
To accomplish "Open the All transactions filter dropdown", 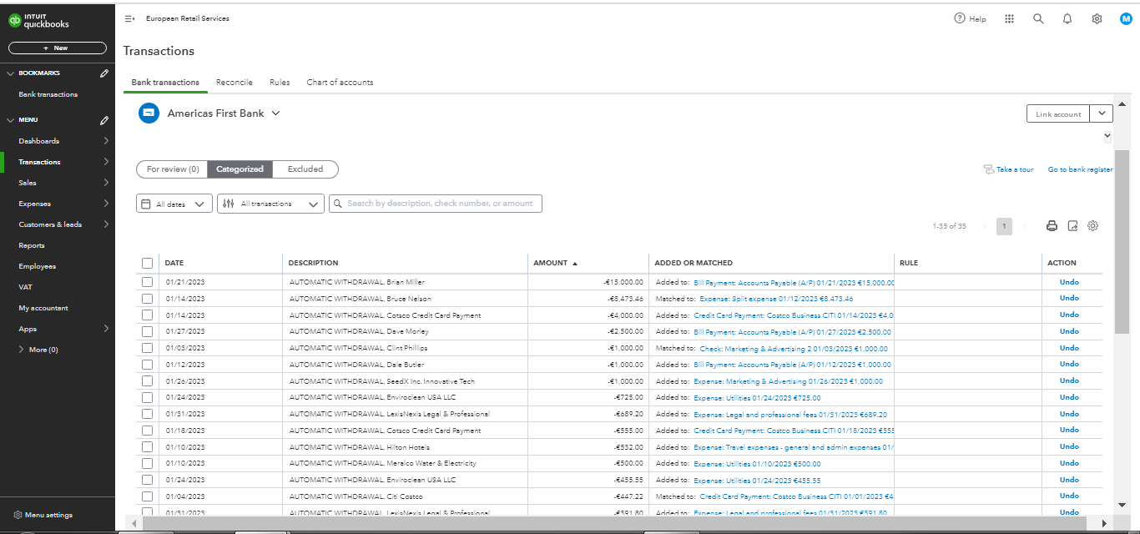I will (271, 204).
